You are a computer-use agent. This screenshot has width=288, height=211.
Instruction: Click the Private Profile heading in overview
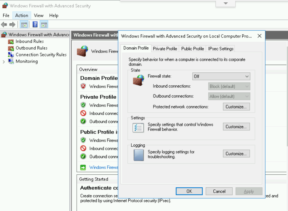pyautogui.click(x=98, y=97)
